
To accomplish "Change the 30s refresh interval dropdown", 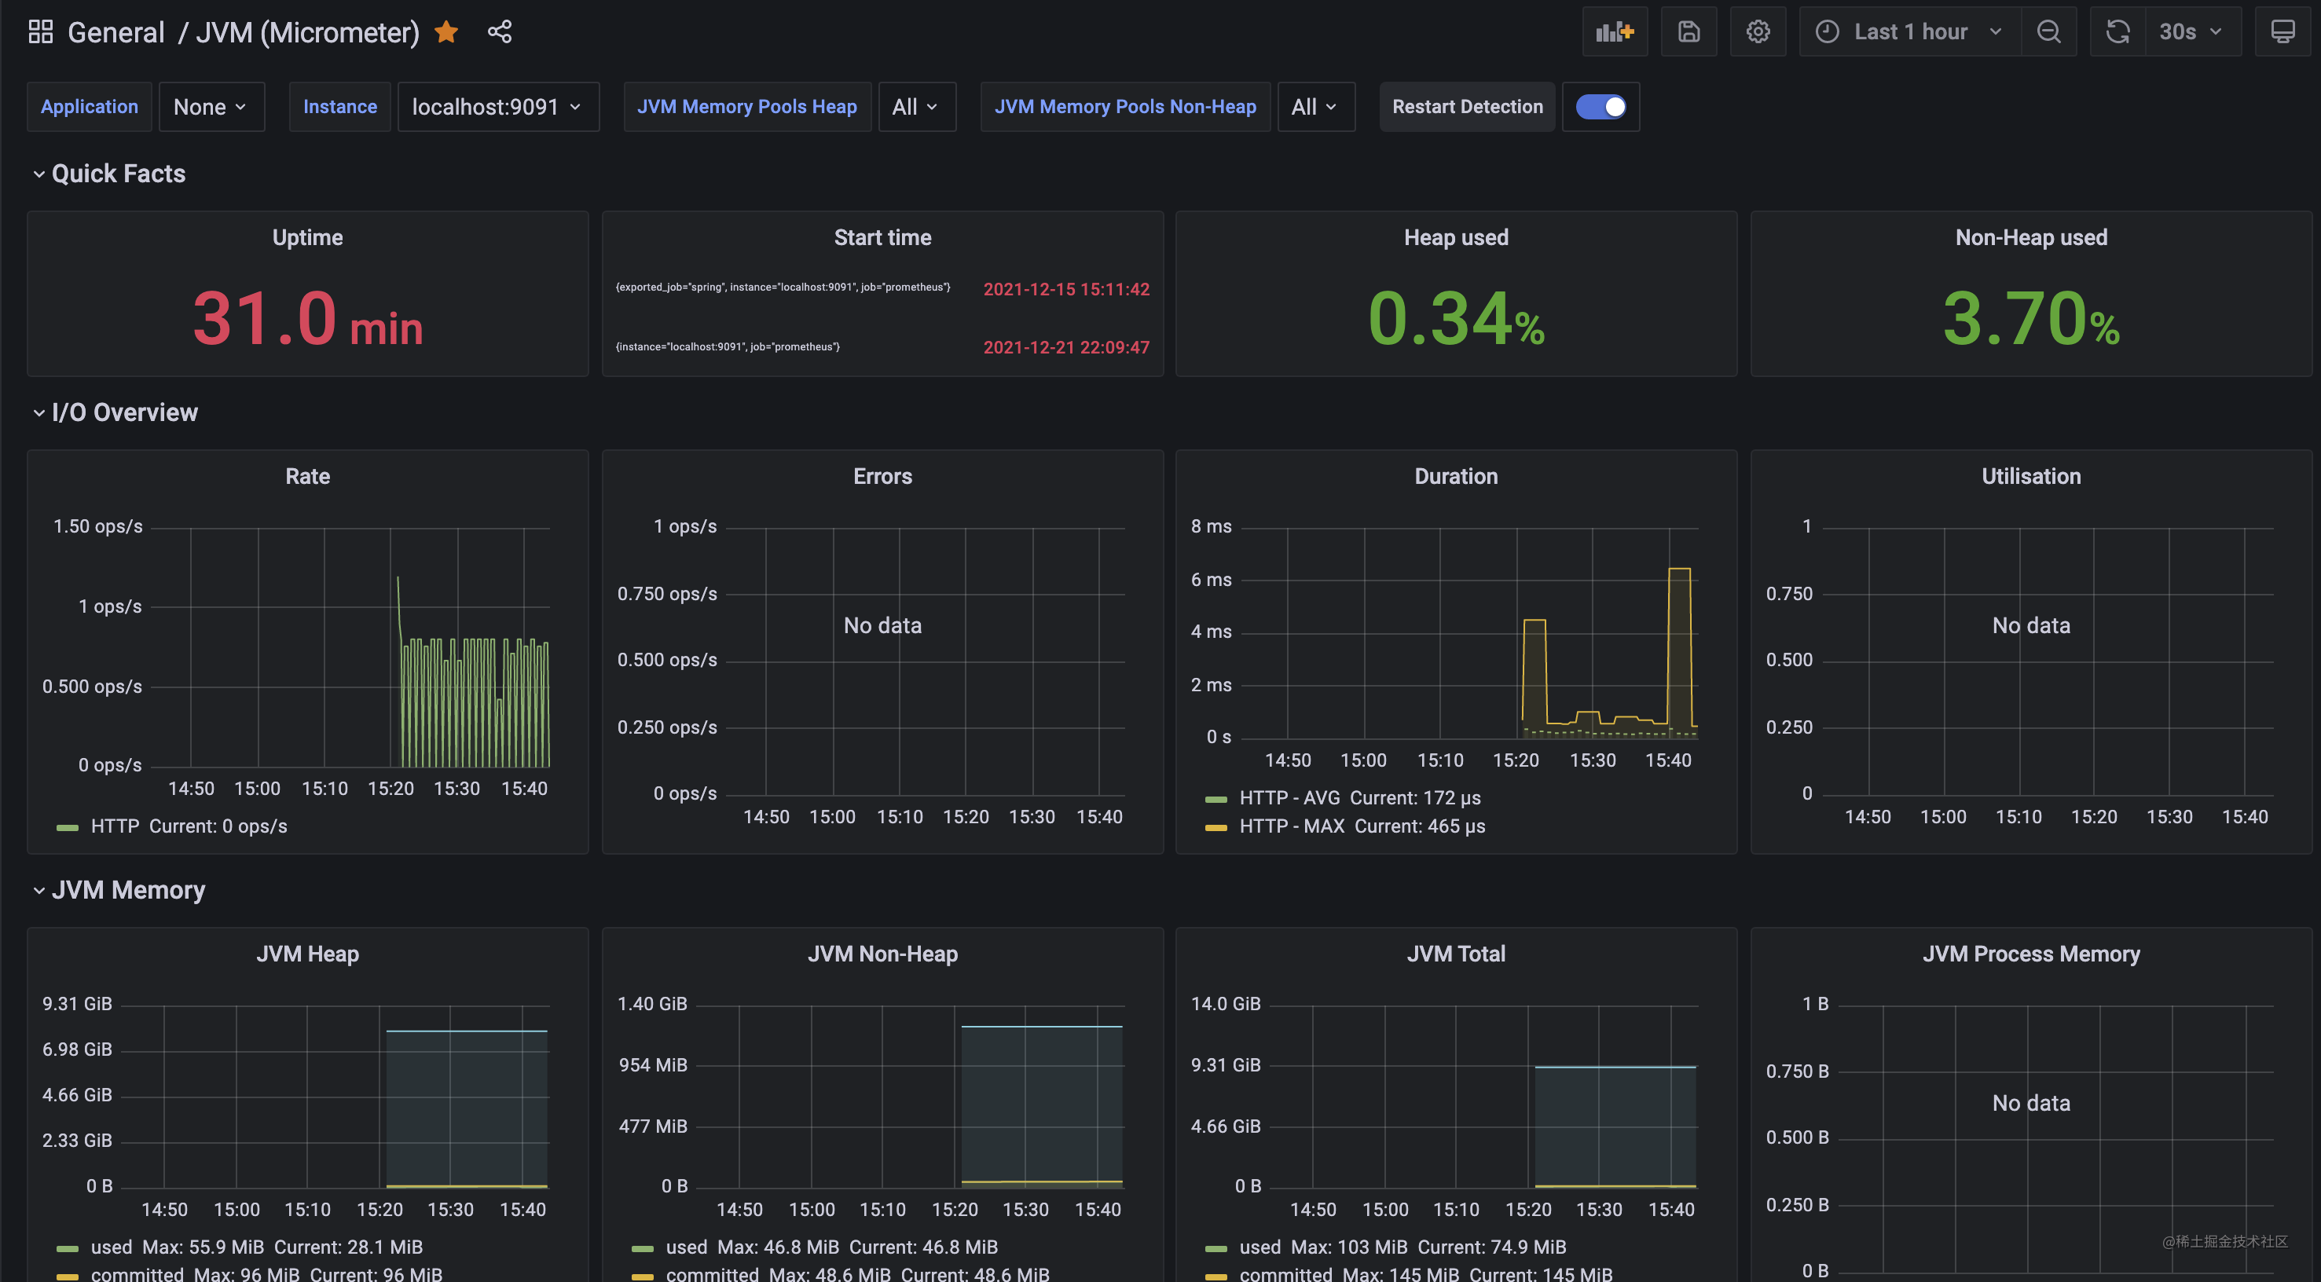I will [x=2192, y=31].
